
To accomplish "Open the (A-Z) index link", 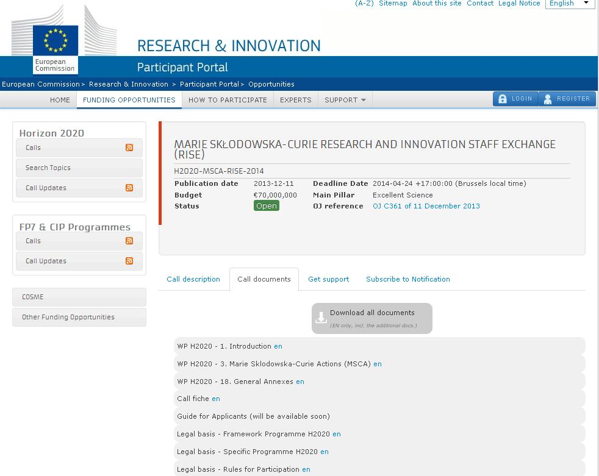I will click(364, 4).
